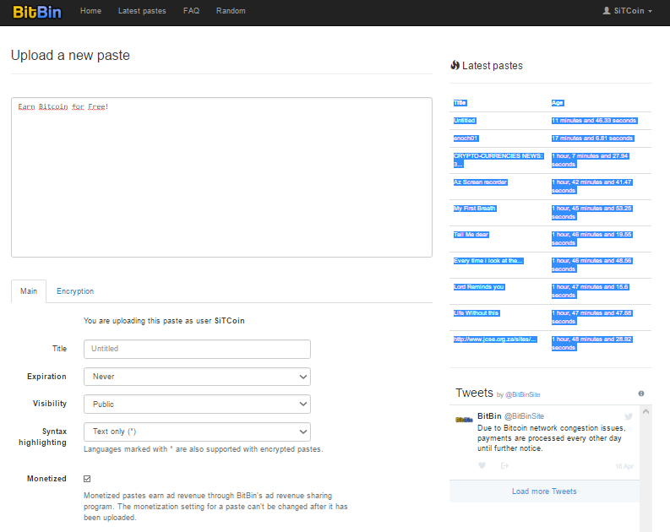The width and height of the screenshot is (670, 532).
Task: Open the http://www.jcse.org.za paste link
Action: click(495, 339)
